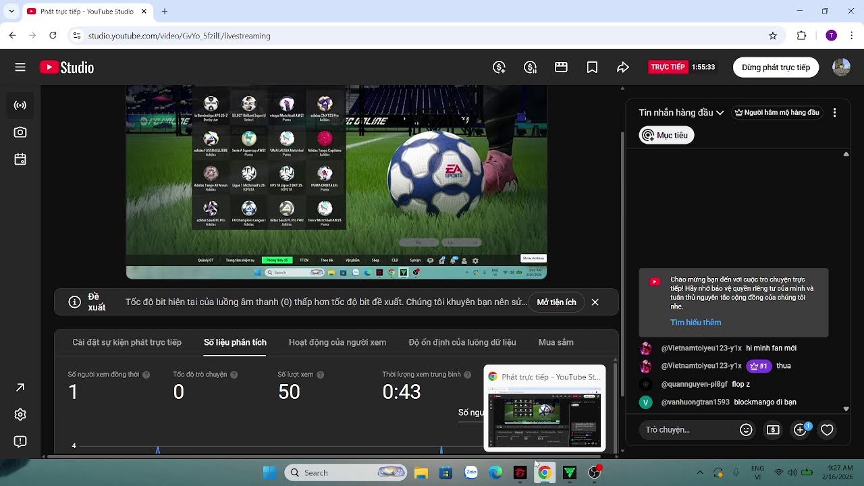Click the share arrow icon in header

[x=623, y=67]
